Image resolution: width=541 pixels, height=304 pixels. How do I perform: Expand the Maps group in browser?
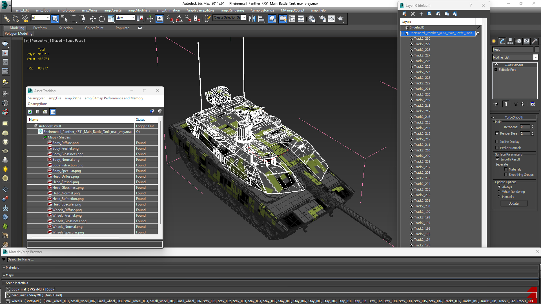tap(4, 275)
